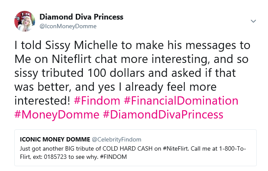268x171 pixels.
Task: Visit the @IconMoneyDomme handle link
Action: (x=68, y=26)
